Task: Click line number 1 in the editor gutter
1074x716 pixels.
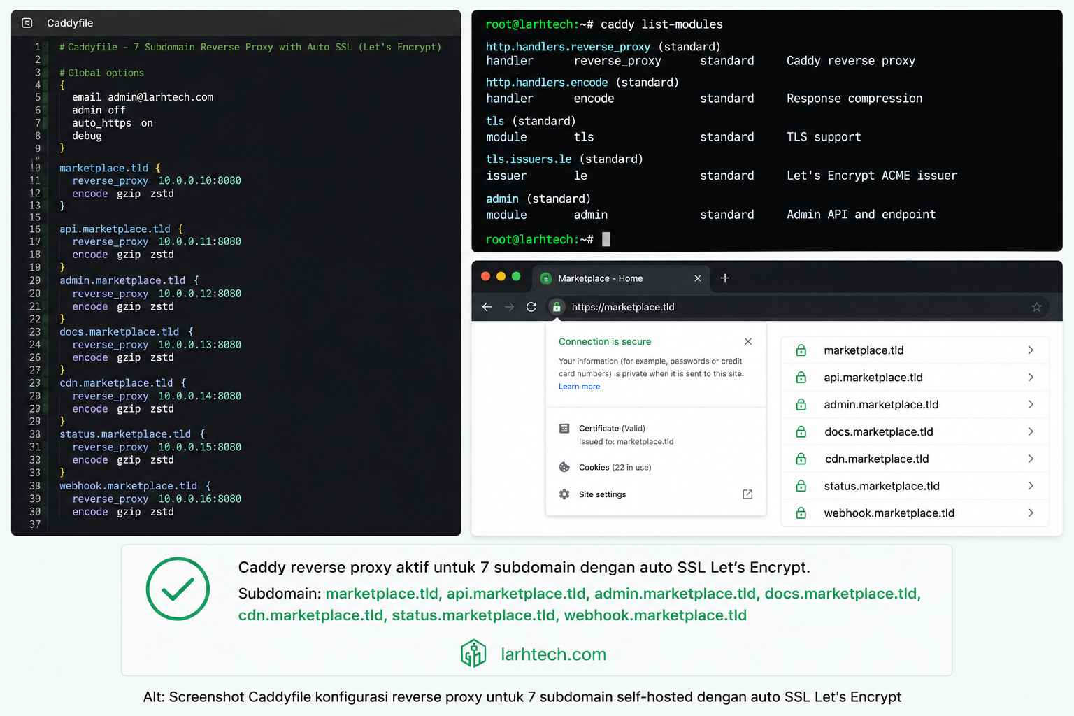Action: coord(37,47)
